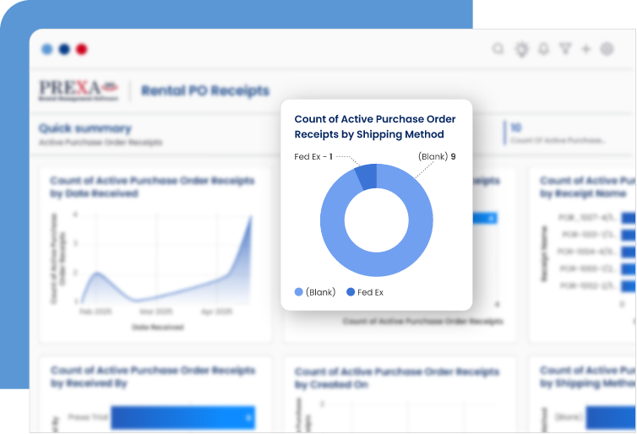637x434 pixels.
Task: Click the search magnifier icon
Action: (x=498, y=50)
